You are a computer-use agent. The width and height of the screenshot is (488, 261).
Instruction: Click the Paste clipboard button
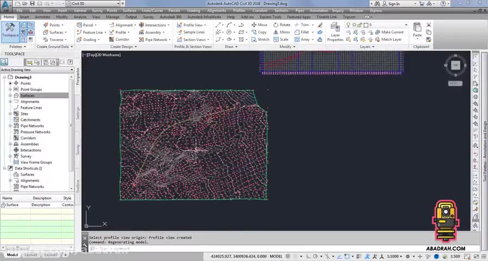tap(417, 30)
